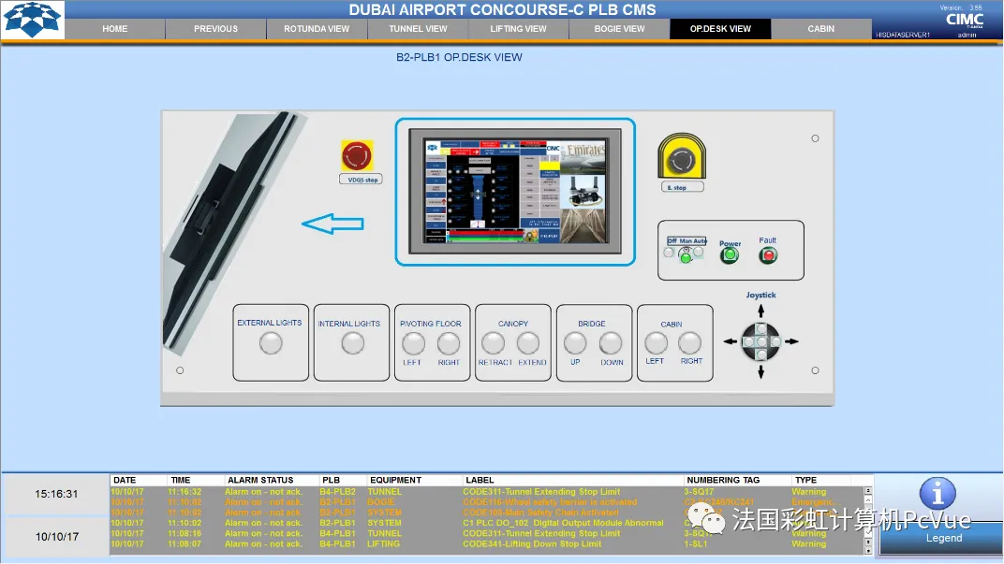Image resolution: width=1004 pixels, height=564 pixels.
Task: Open the blue info Legend icon
Action: point(938,493)
